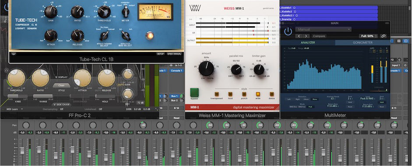412x166 pixels.
Task: Select the transparent style on Weiss MM-1
Action: tap(217, 94)
